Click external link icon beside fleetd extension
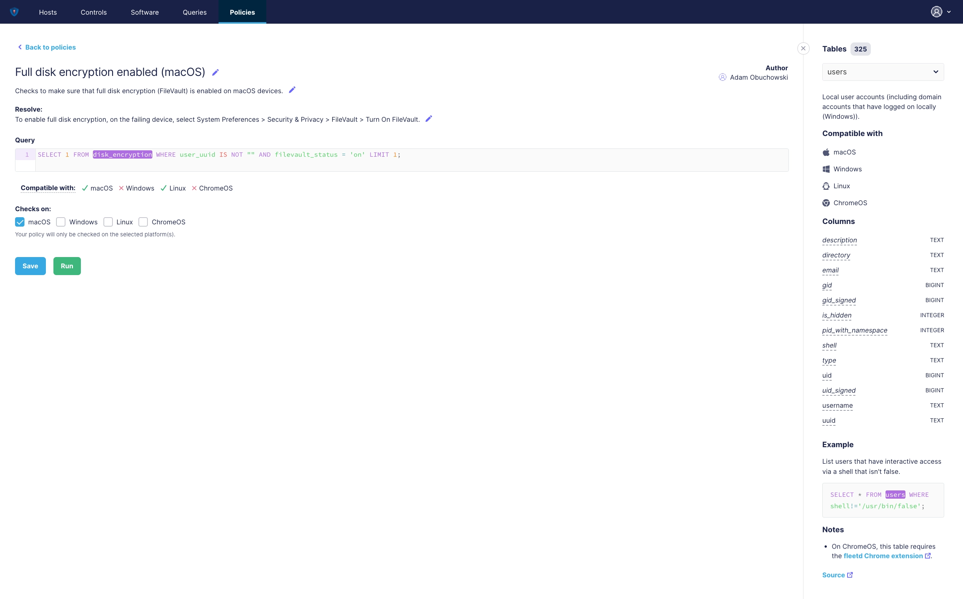This screenshot has width=963, height=599. pos(928,556)
